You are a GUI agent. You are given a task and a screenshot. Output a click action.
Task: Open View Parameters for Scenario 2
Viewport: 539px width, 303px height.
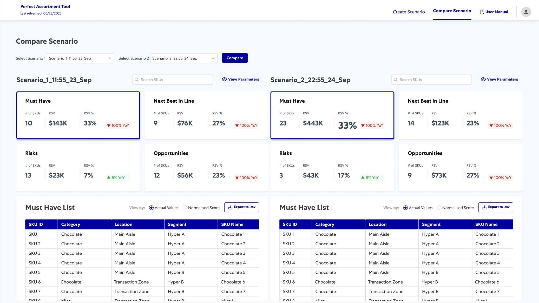502,80
